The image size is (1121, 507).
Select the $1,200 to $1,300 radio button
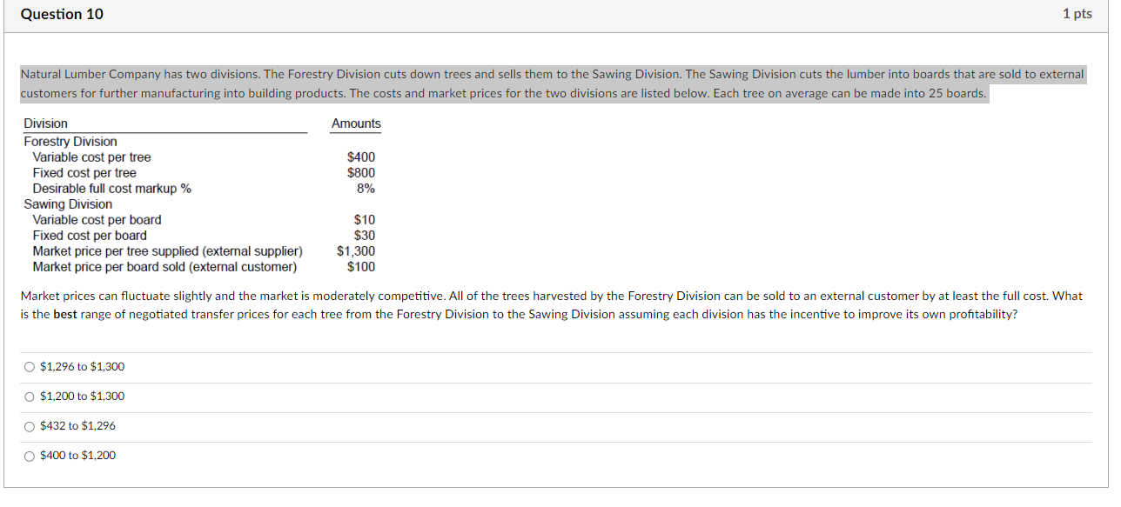pos(29,396)
